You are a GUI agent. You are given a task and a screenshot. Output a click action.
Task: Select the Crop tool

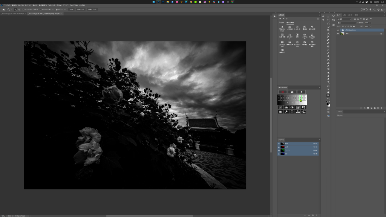[x=328, y=30]
